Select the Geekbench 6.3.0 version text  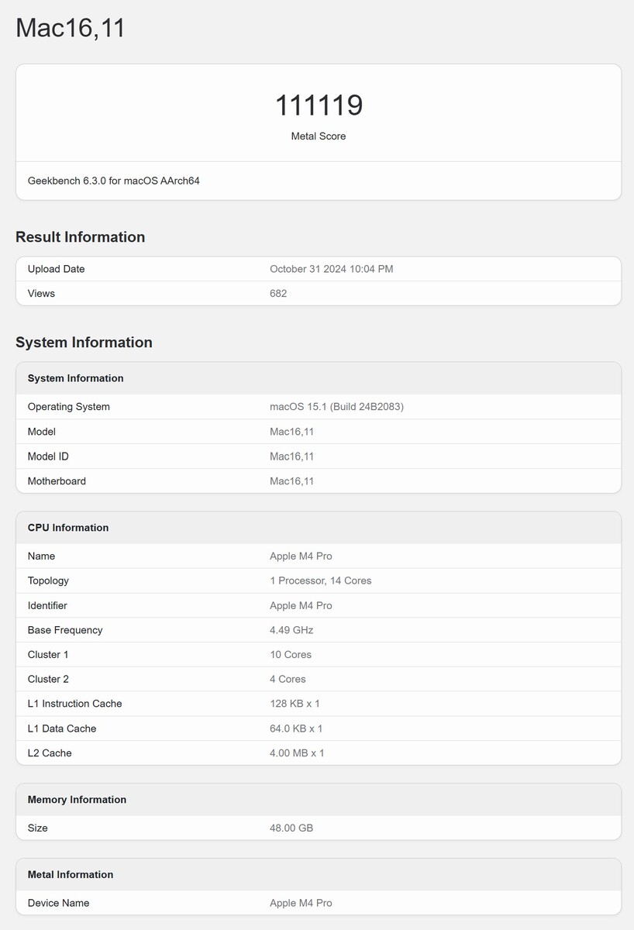[x=114, y=181]
